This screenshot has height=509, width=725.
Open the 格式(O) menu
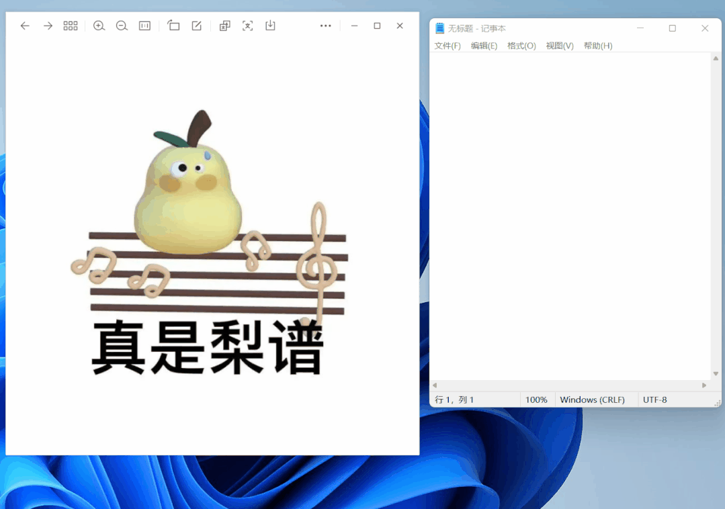pos(521,45)
